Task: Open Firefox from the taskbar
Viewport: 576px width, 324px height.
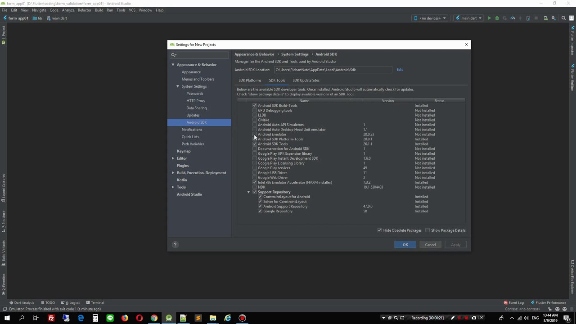Action: 125,318
